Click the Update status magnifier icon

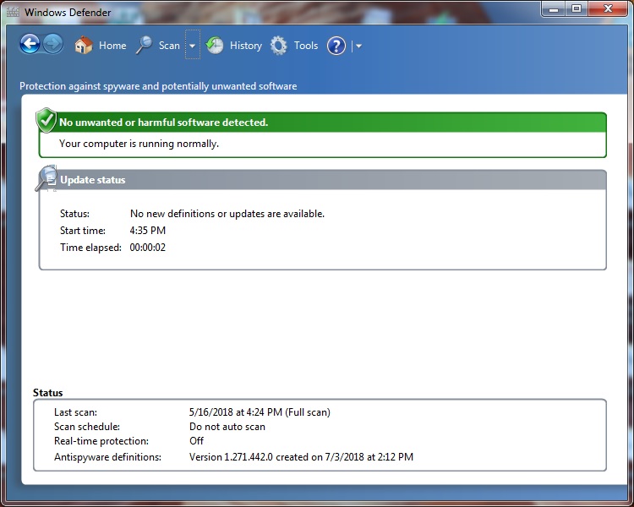click(x=46, y=178)
